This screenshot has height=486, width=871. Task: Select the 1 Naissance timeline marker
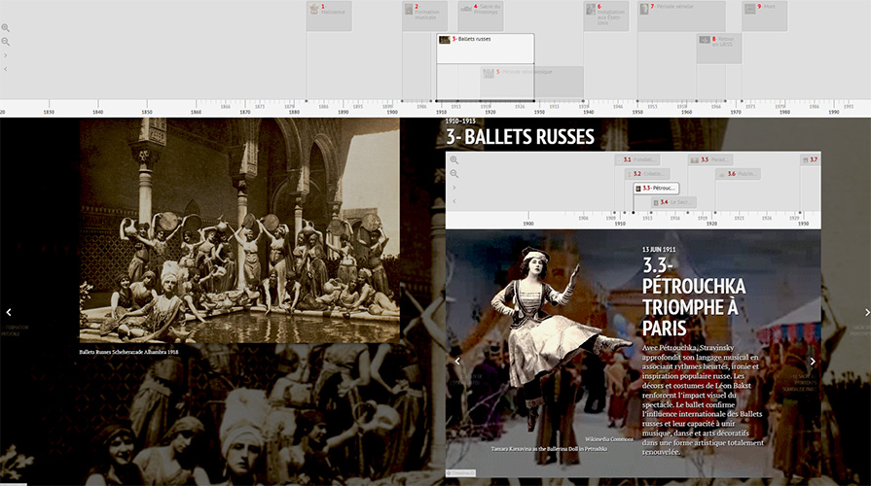329,17
